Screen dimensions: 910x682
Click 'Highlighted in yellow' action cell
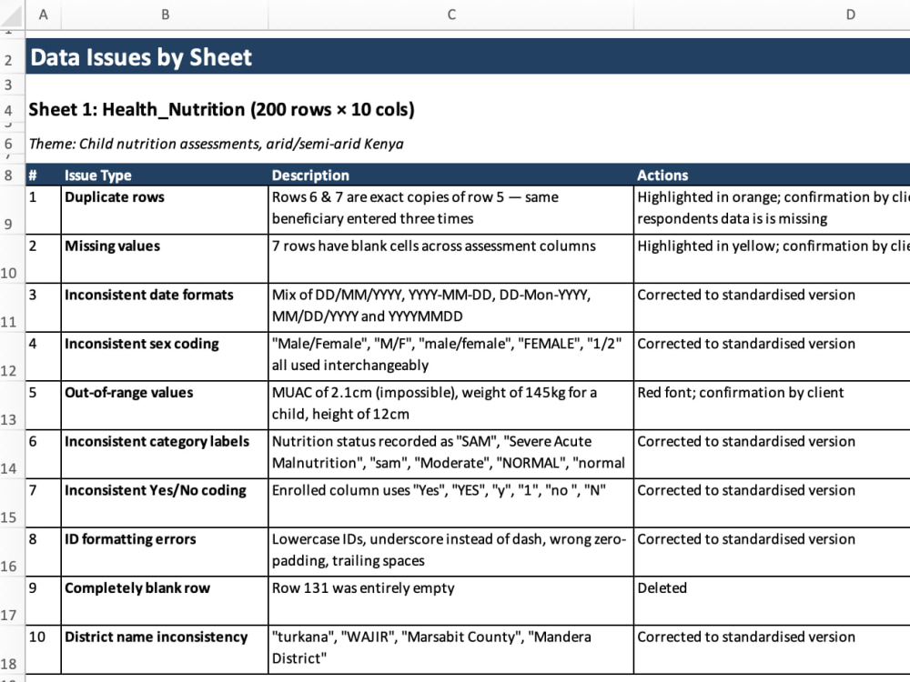coord(772,258)
